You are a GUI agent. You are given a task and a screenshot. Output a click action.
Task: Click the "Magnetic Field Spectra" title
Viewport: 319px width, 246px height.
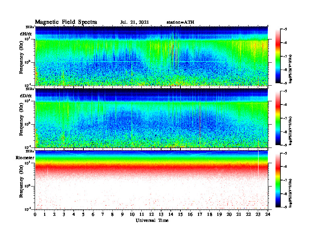[x=66, y=22]
